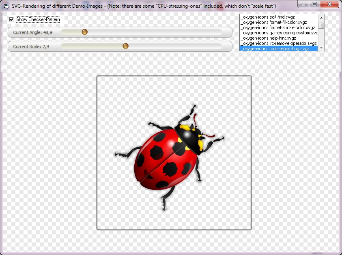Select edit-find.svgz in the file list
Screen dimensions: 342x255
click(x=268, y=17)
